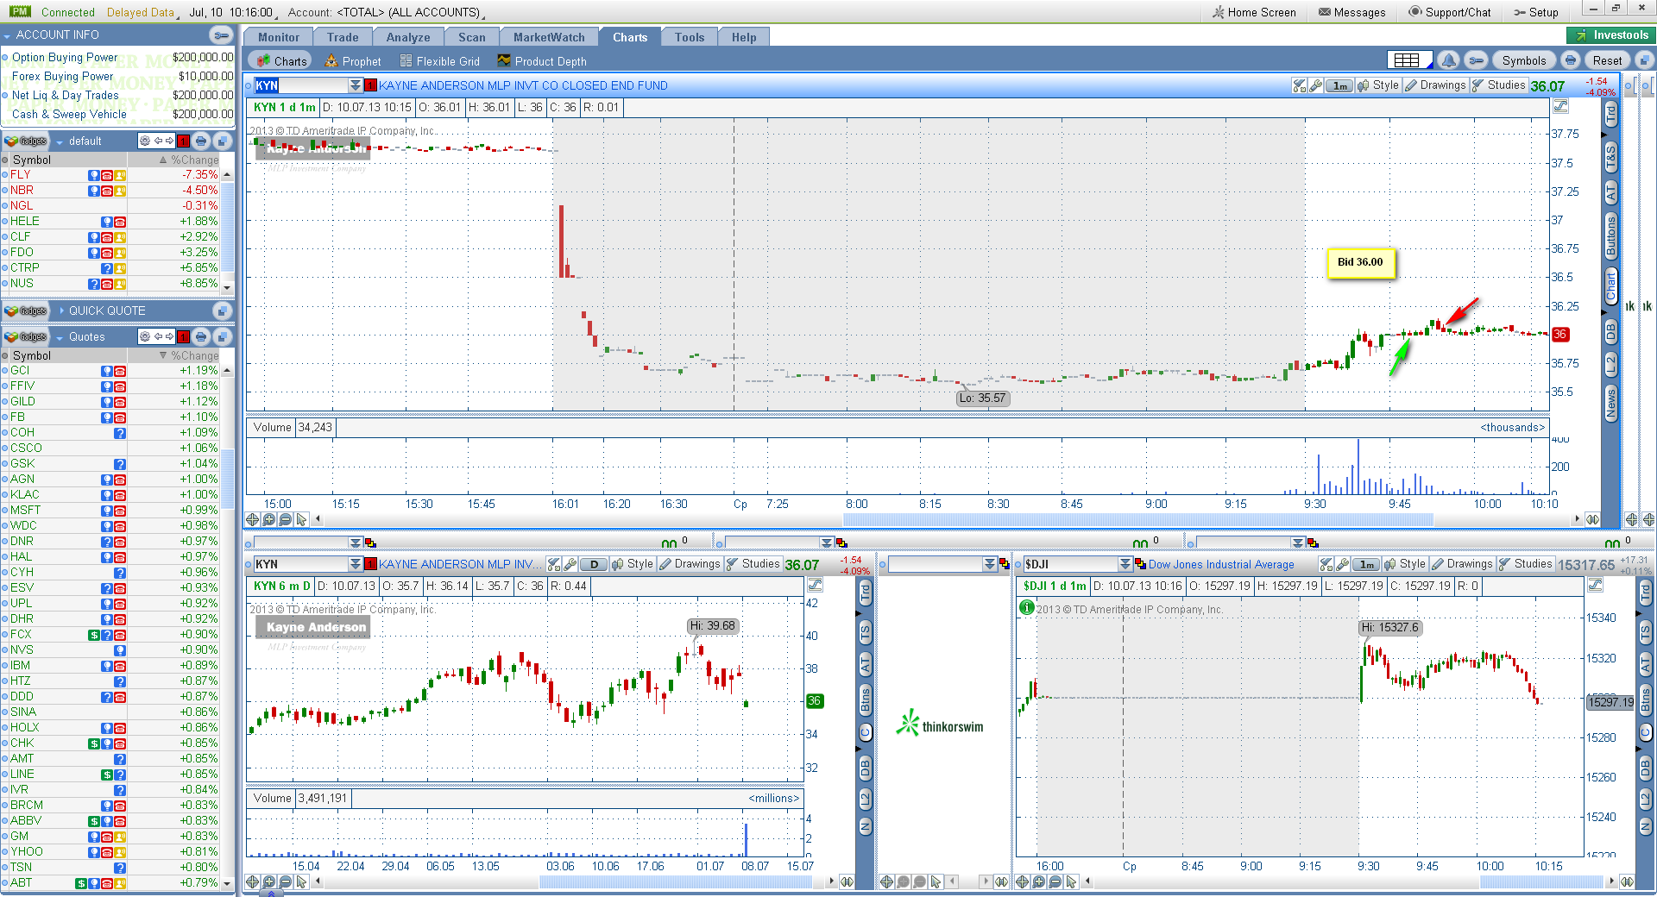This screenshot has width=1657, height=897.
Task: Select pointer cursor tool under main chart
Action: point(301,519)
